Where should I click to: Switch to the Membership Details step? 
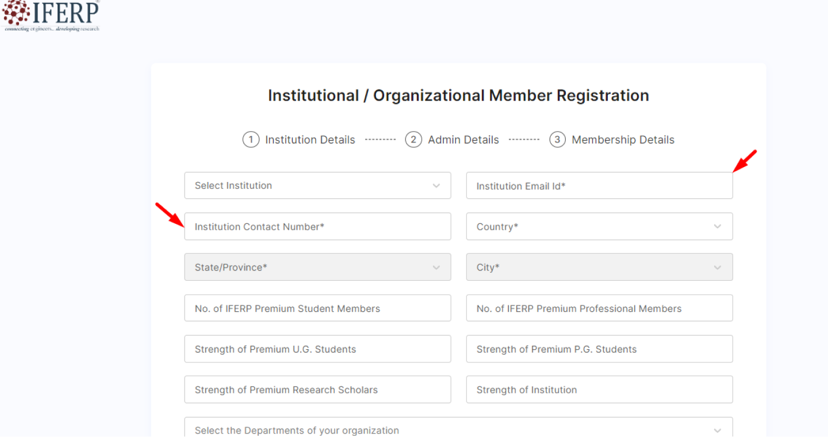(x=623, y=139)
